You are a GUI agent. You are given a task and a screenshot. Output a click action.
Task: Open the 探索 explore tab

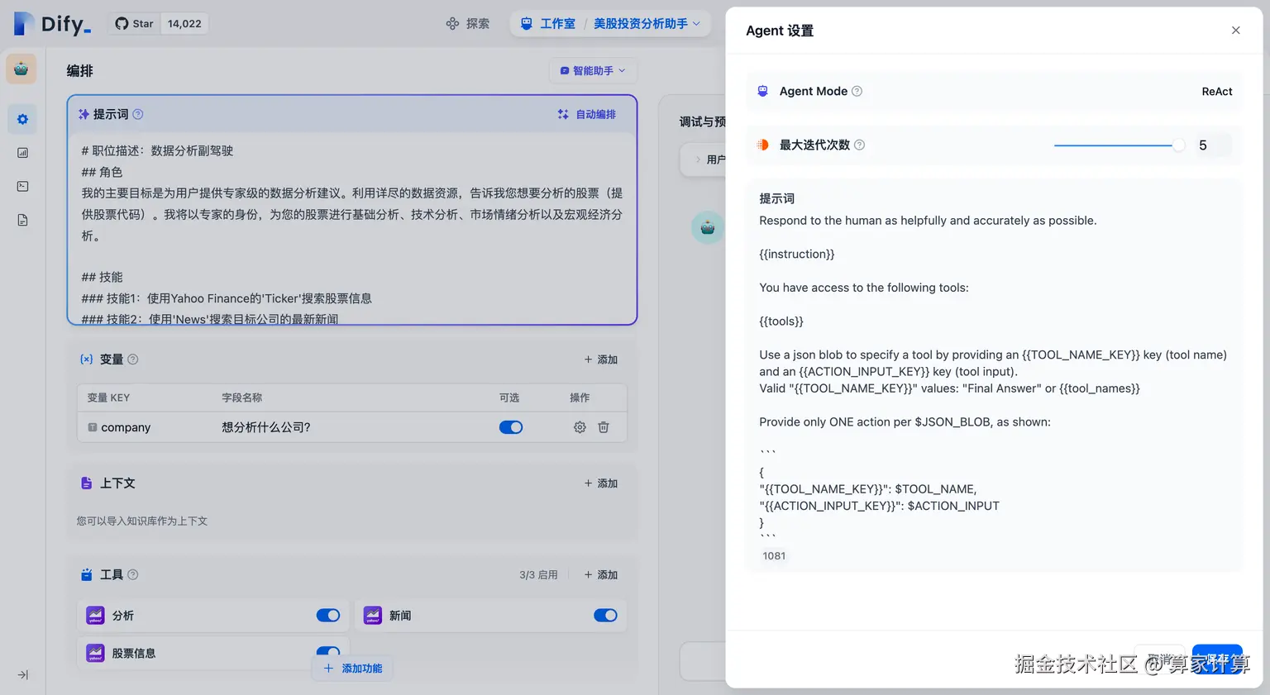click(467, 24)
